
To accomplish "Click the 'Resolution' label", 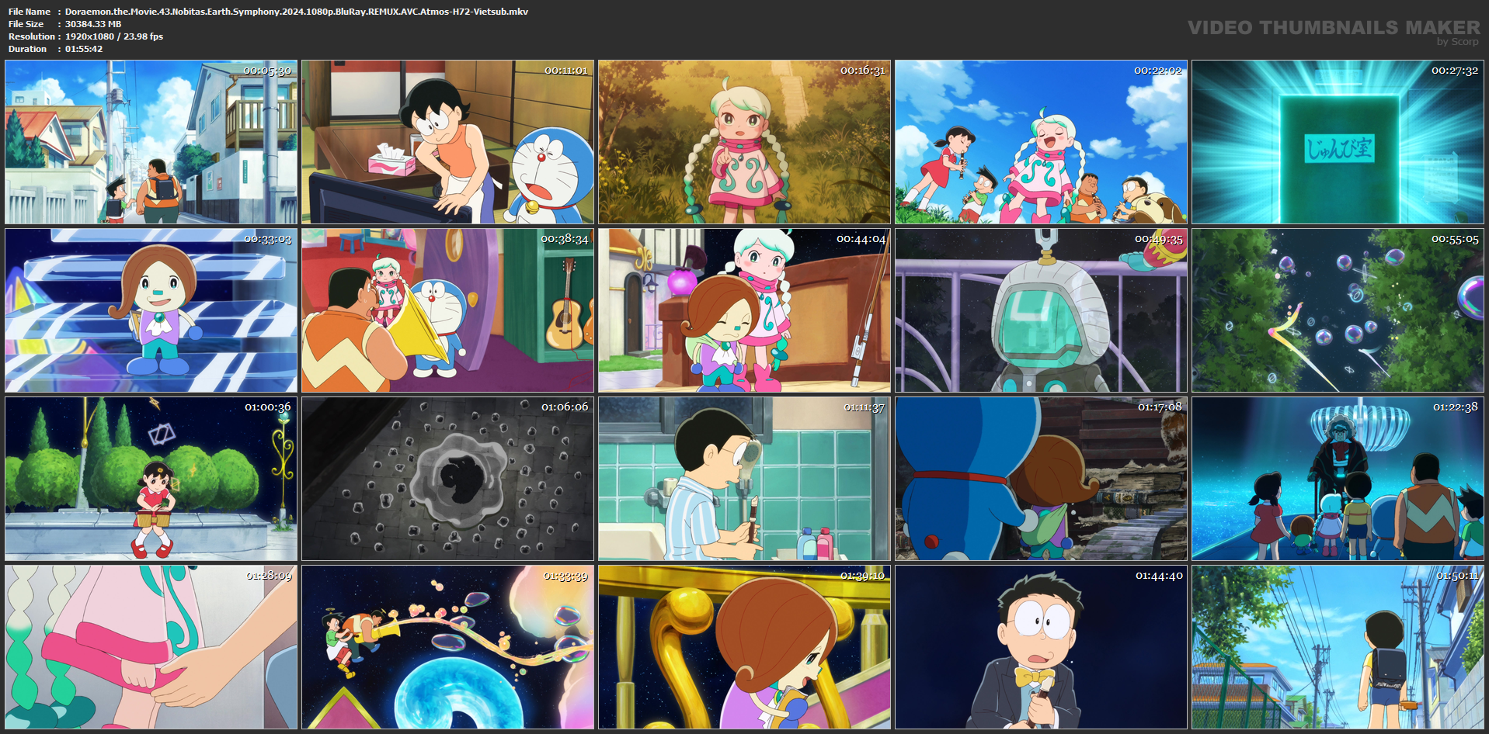I will (32, 36).
